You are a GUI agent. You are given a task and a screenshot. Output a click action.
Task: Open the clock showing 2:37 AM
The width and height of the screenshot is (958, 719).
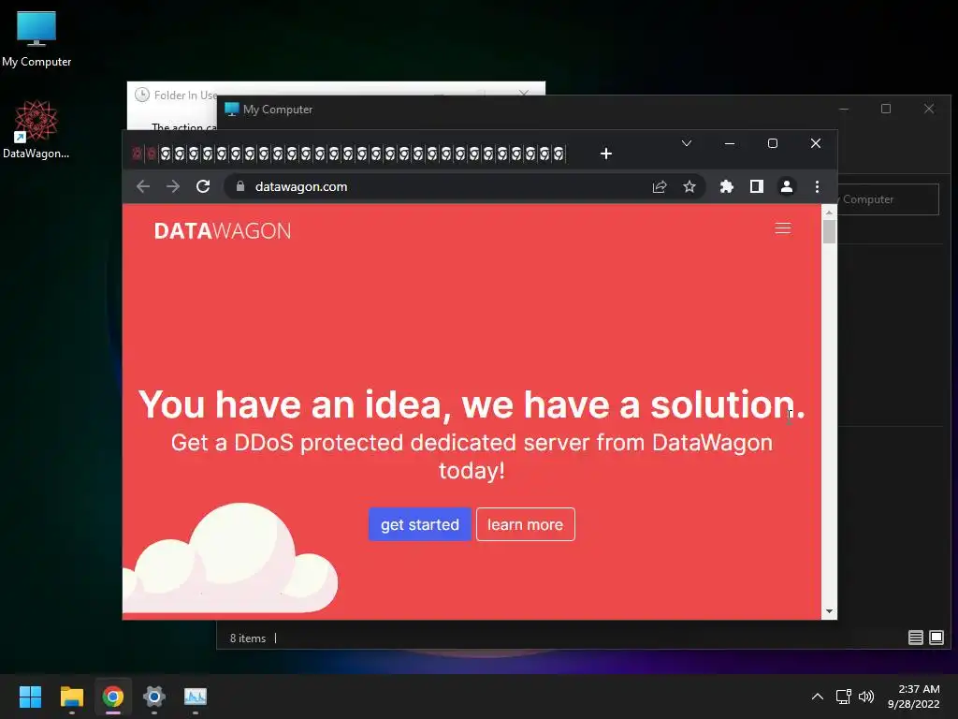pyautogui.click(x=913, y=697)
